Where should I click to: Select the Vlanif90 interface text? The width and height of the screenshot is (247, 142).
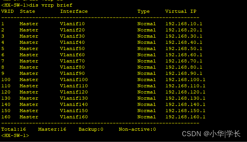tap(72, 73)
